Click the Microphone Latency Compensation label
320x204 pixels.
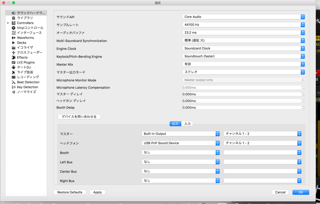(83, 87)
